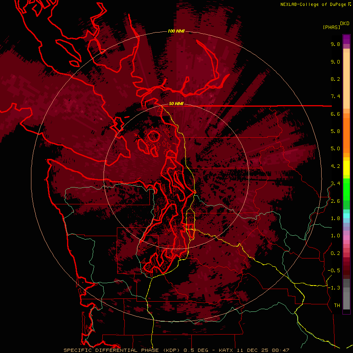Click the 50 NMI range ring label
Screen dimensions: 353x353
176,104
